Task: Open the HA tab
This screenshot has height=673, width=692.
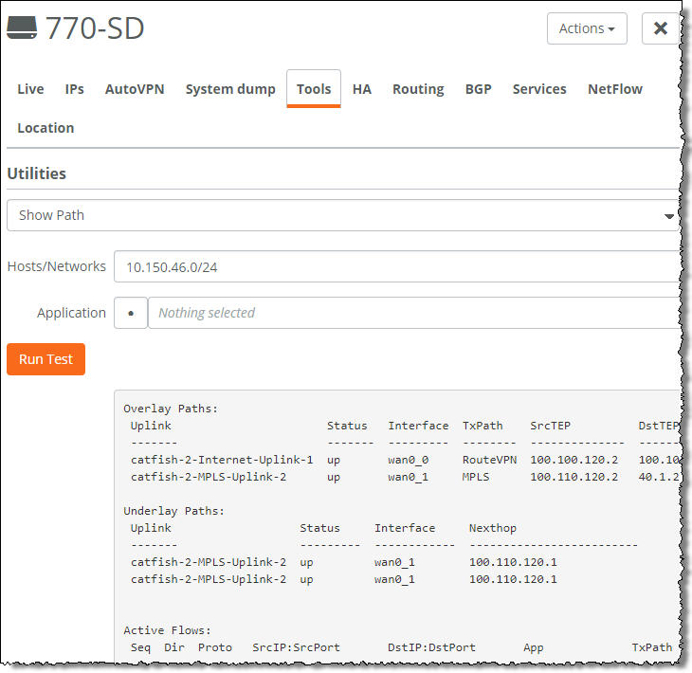Action: (362, 89)
